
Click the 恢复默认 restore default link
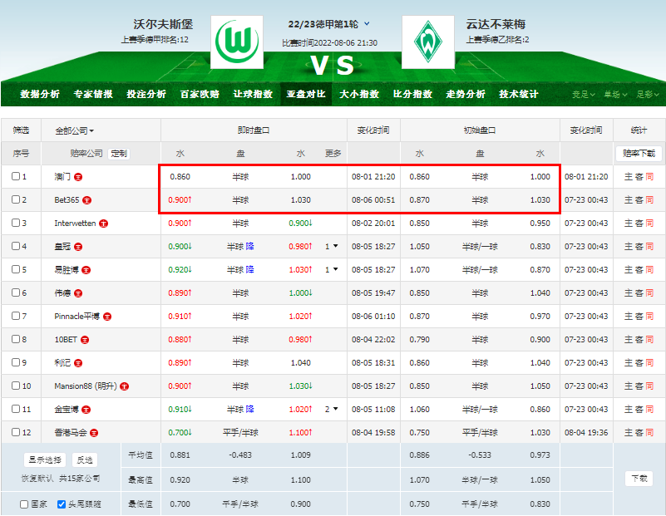pyautogui.click(x=37, y=479)
